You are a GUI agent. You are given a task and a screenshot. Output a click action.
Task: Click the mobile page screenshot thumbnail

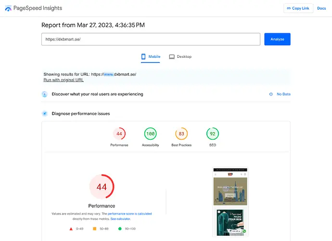230,202
